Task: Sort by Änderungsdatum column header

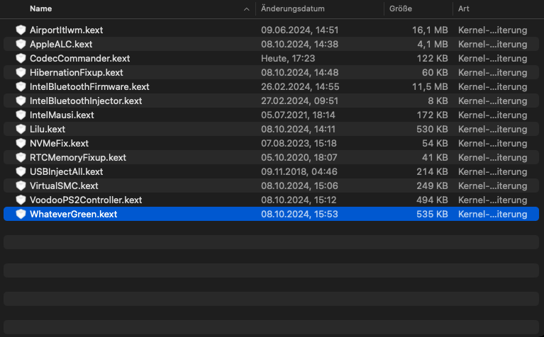Action: (x=292, y=9)
